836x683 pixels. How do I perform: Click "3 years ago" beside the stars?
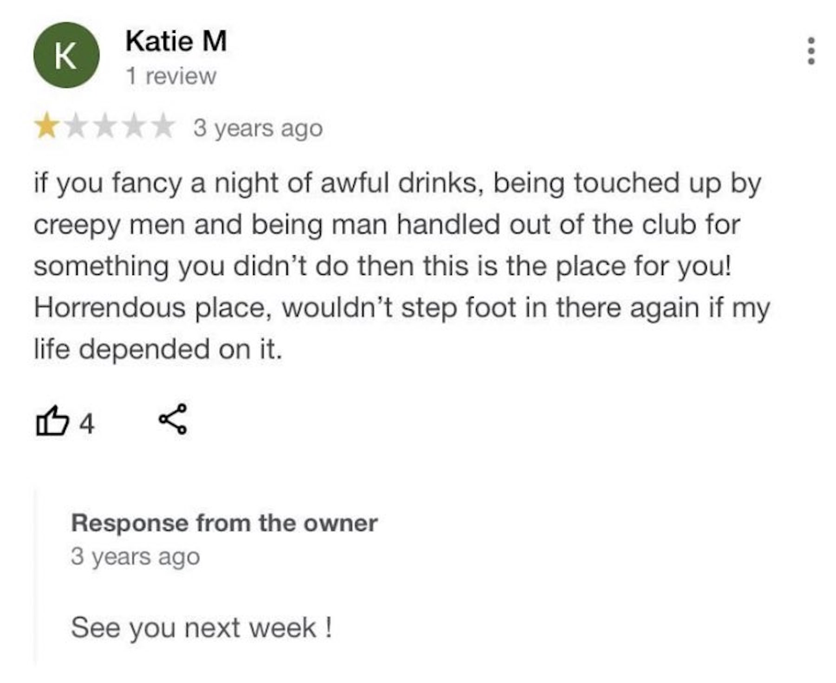pyautogui.click(x=258, y=128)
